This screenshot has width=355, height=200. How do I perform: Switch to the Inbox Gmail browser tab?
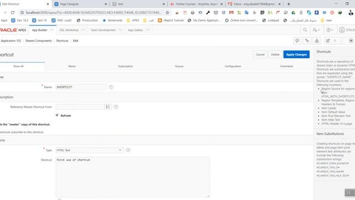[x=254, y=4]
